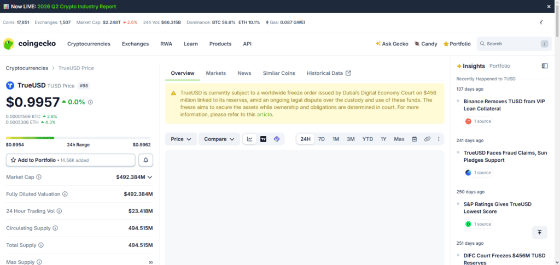The height and width of the screenshot is (265, 560).
Task: Select the 7D chart range
Action: tap(322, 139)
